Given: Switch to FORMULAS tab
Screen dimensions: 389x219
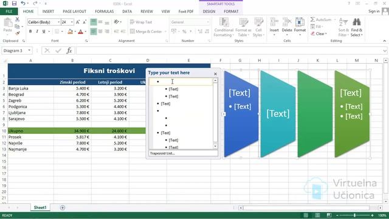Looking at the screenshot, I should pyautogui.click(x=104, y=12).
